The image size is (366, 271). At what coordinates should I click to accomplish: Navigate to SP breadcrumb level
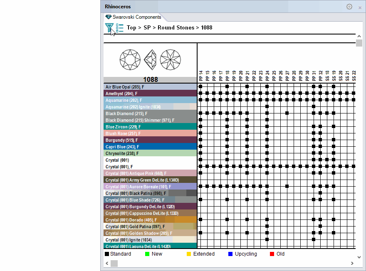[147, 27]
